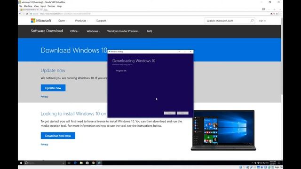Select the Download Windows 10 browser tab
301x169 pixels.
pos(31,9)
